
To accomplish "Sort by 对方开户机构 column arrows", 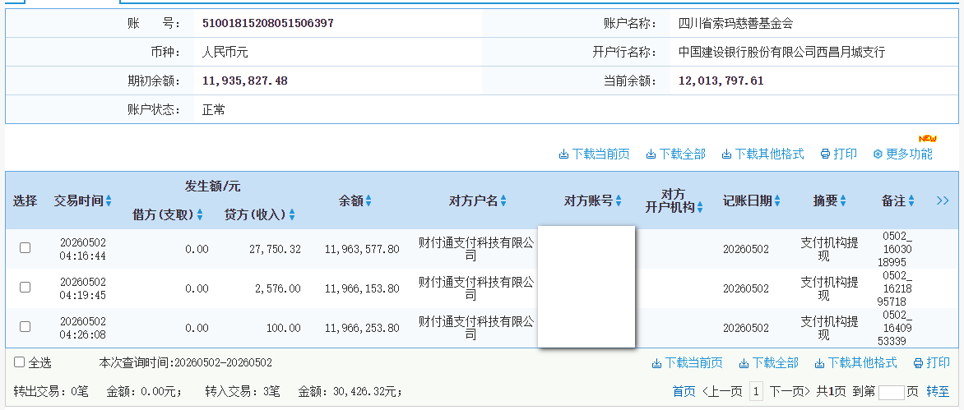I will pyautogui.click(x=700, y=207).
